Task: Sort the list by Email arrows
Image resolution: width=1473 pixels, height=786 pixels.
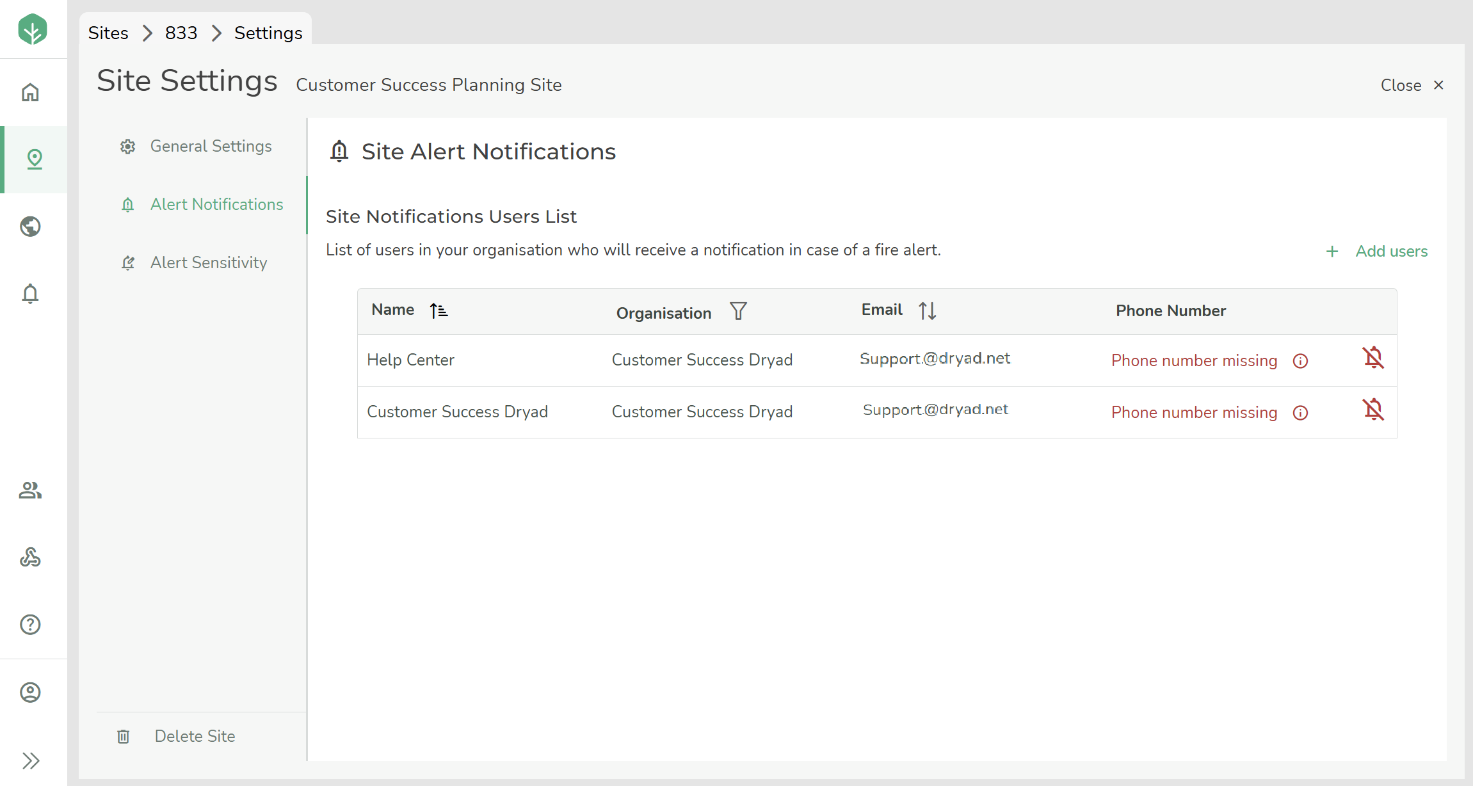Action: tap(927, 310)
